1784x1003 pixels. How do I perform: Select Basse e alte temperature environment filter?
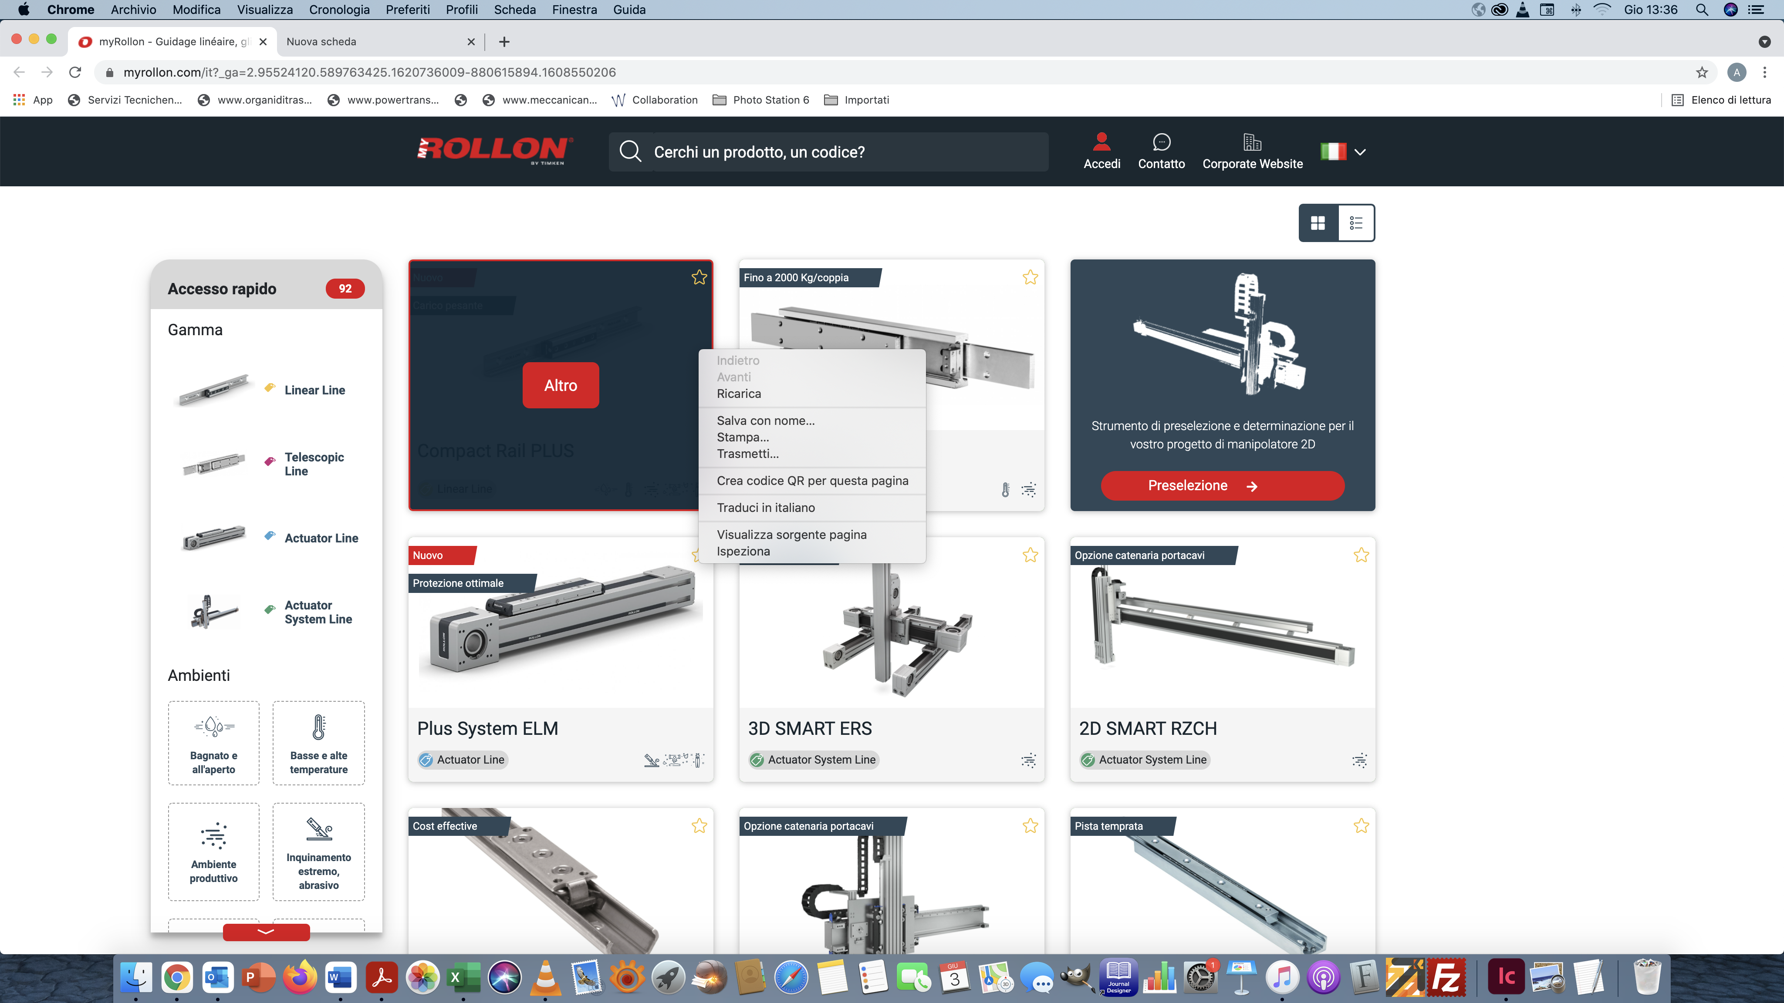coord(318,743)
